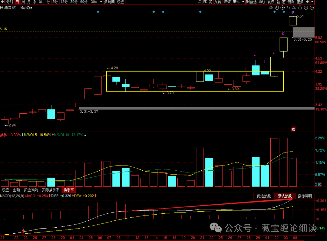
Task: Switch to 分时 intraday view
Action: 10,2
